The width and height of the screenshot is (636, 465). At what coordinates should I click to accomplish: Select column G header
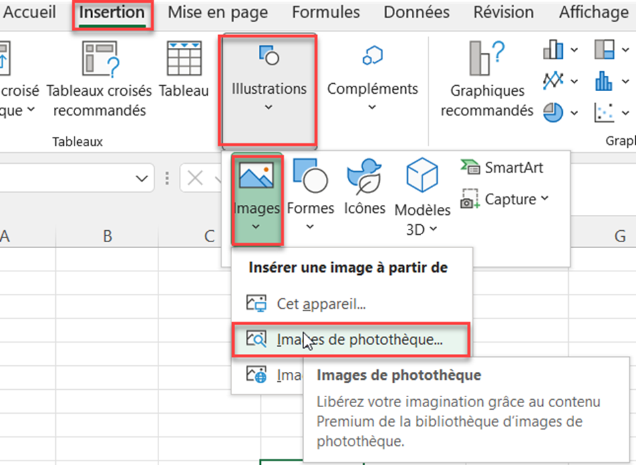click(603, 235)
